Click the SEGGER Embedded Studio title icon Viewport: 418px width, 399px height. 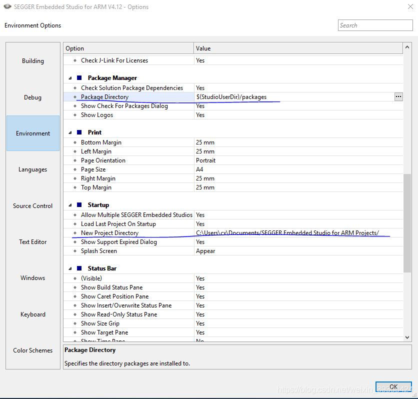pos(7,6)
